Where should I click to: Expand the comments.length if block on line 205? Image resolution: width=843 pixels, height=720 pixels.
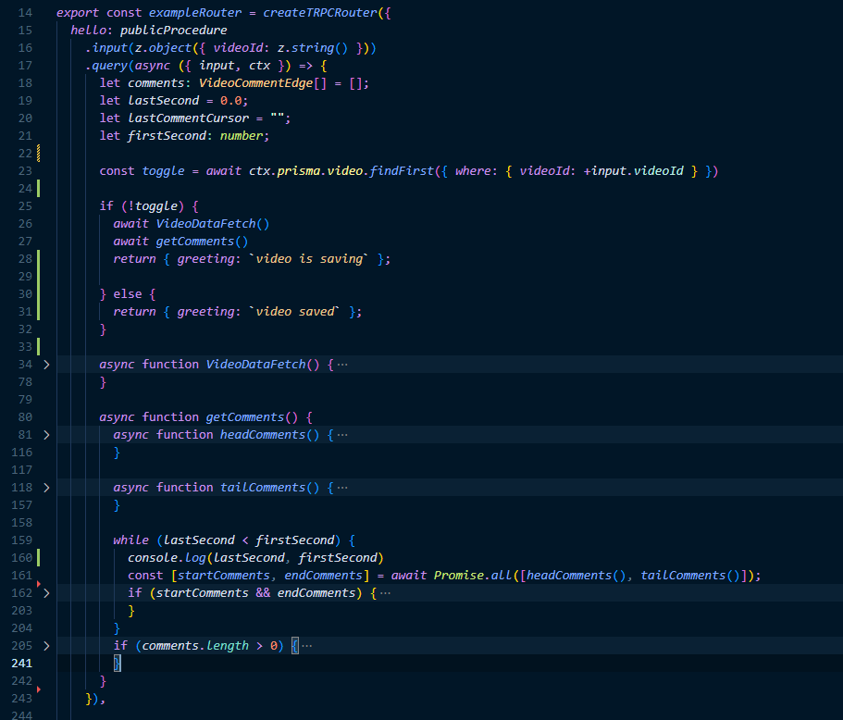(46, 645)
